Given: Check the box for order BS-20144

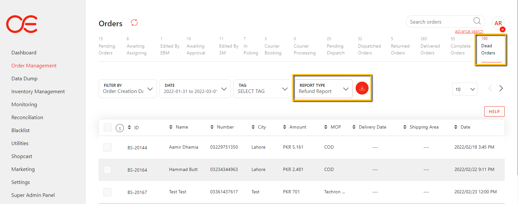Looking at the screenshot, I should point(108,148).
